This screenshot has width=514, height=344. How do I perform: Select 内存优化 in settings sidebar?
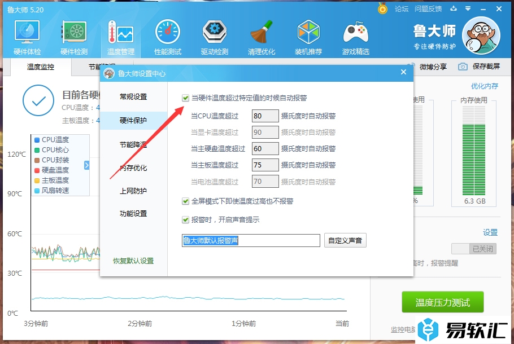coord(133,168)
